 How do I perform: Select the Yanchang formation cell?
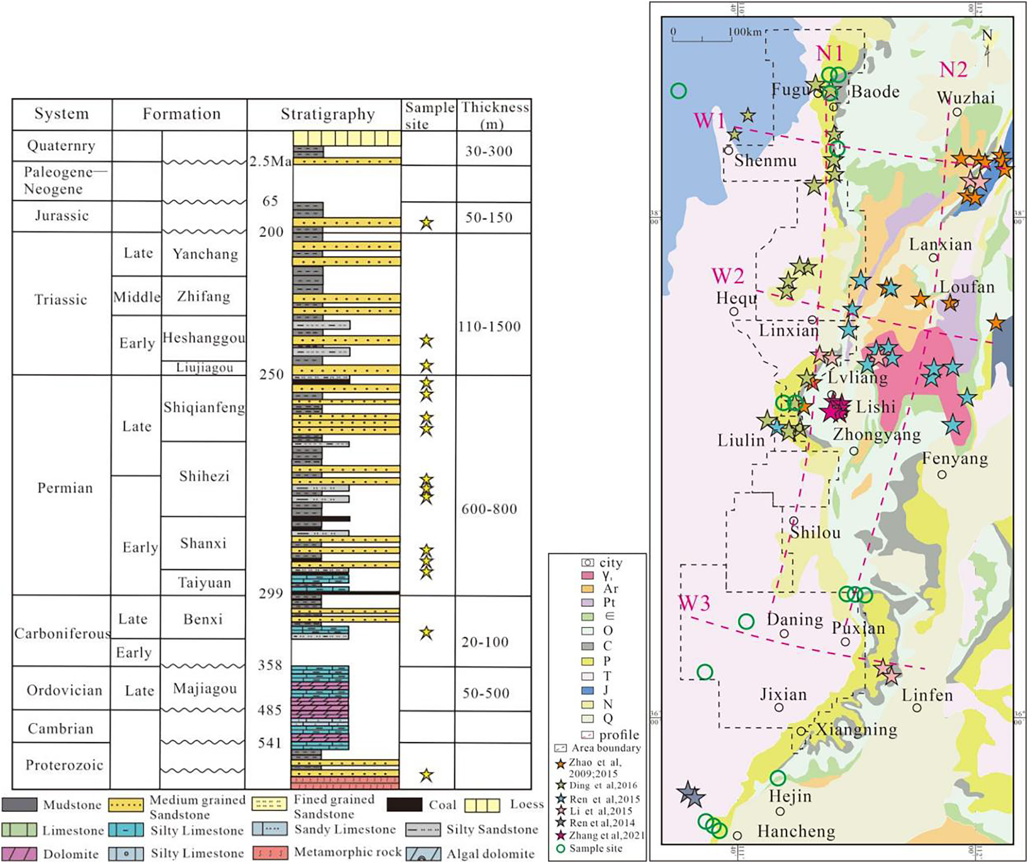(204, 254)
